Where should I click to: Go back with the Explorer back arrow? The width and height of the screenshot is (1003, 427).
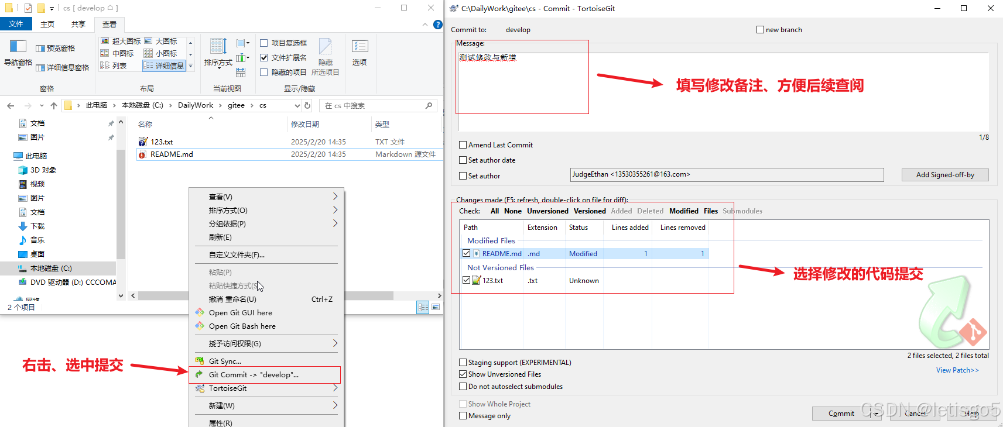pos(11,105)
